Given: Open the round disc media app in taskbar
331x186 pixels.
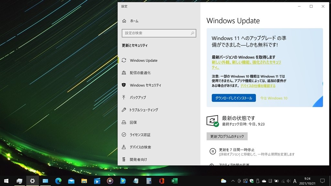Looking at the screenshot, I should click(x=110, y=181).
